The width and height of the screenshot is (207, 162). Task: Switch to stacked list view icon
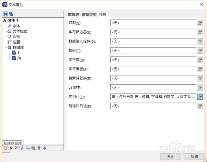point(11,14)
